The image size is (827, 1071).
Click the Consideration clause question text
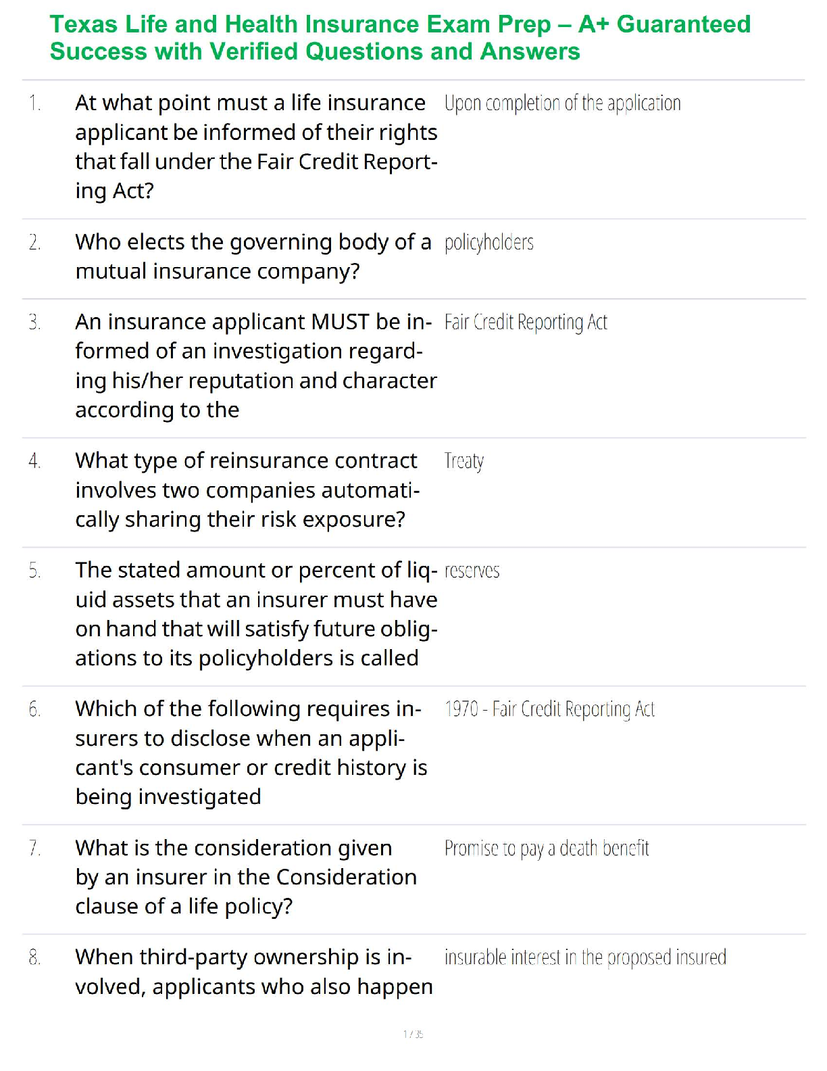click(246, 877)
